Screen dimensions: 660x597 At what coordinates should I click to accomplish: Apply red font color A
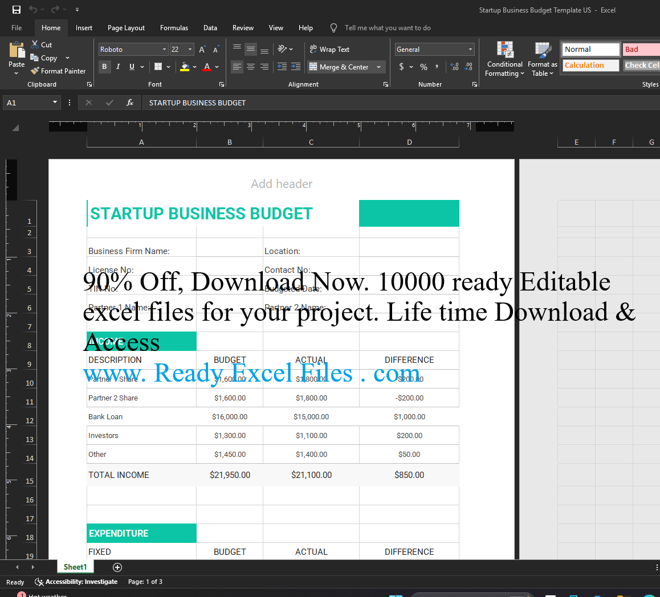tap(207, 67)
